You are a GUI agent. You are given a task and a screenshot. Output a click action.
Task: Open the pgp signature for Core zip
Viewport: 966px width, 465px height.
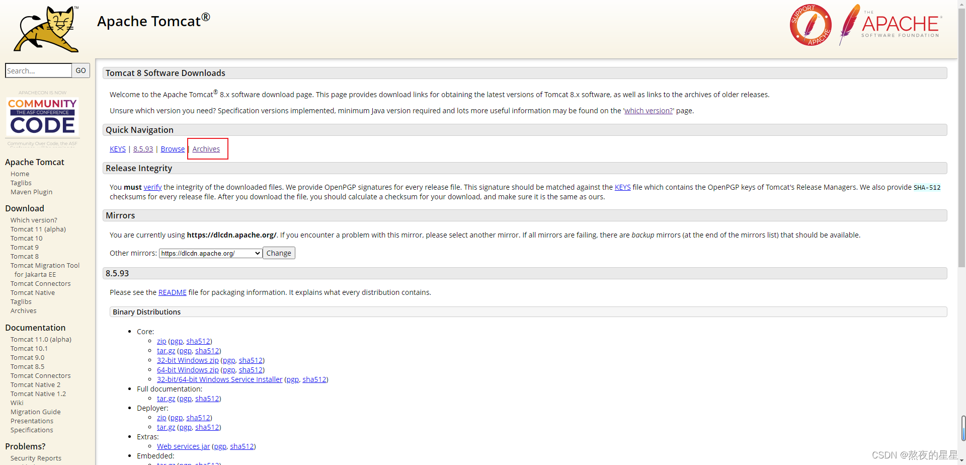pyautogui.click(x=176, y=341)
